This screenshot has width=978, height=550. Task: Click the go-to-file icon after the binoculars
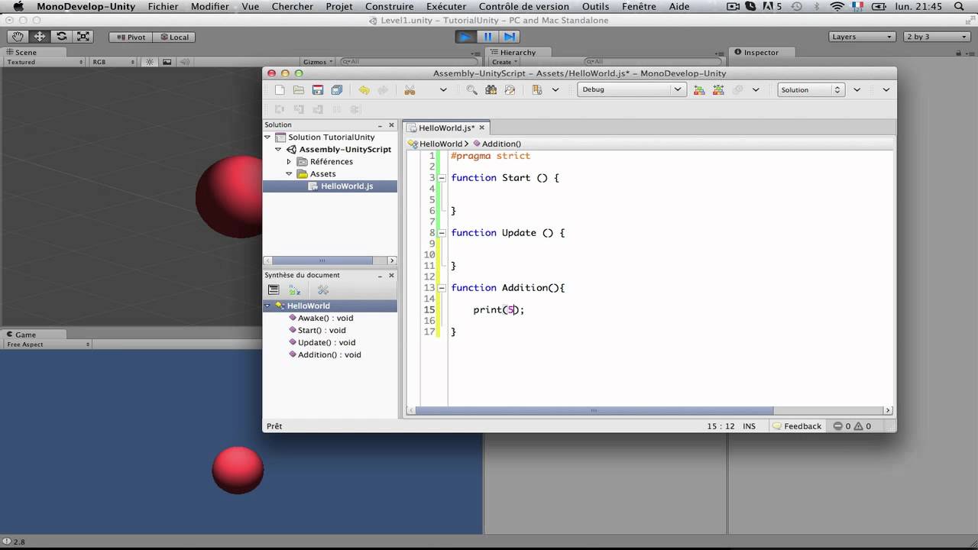coord(510,90)
